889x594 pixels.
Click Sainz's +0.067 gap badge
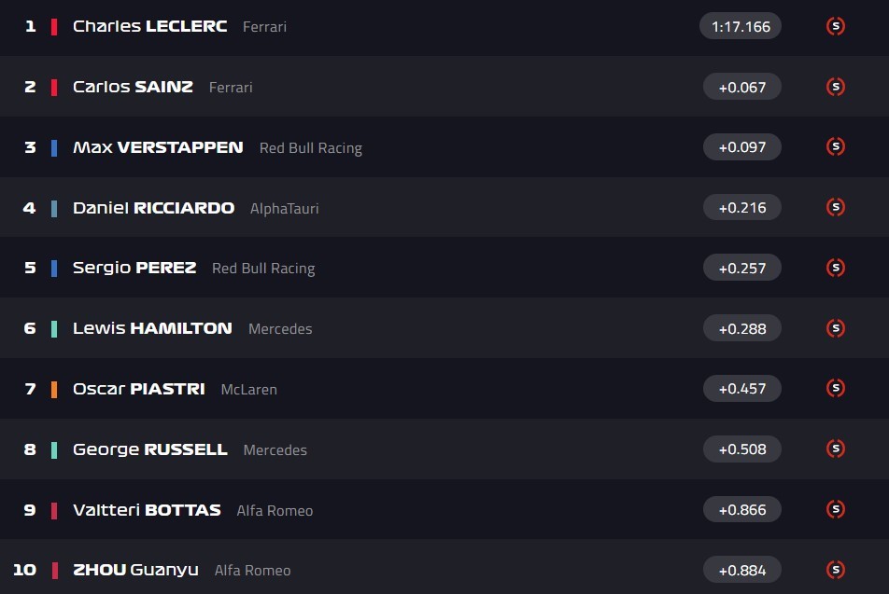[x=741, y=87]
